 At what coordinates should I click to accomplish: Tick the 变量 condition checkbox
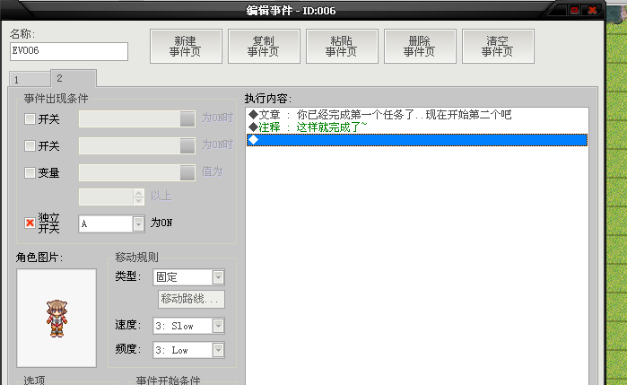click(x=30, y=172)
